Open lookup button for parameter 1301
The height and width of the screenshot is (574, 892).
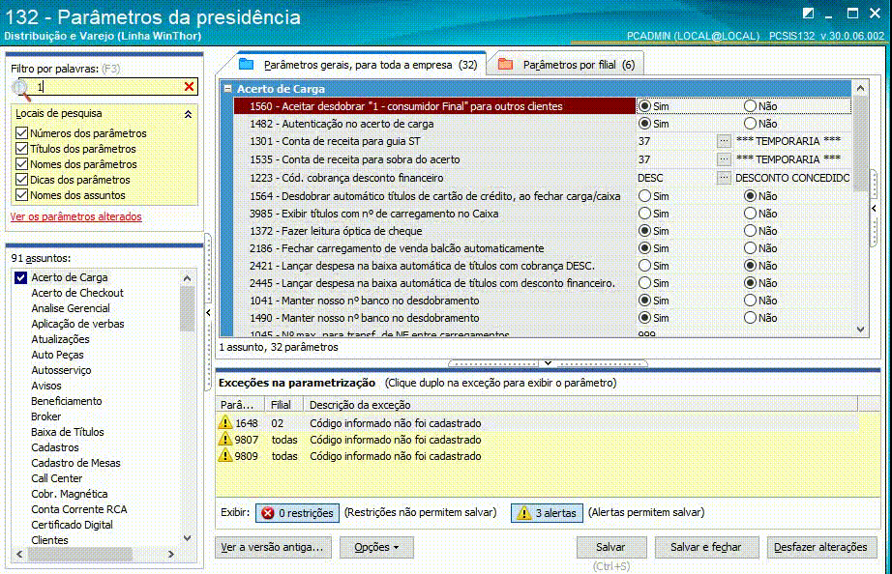coord(724,141)
